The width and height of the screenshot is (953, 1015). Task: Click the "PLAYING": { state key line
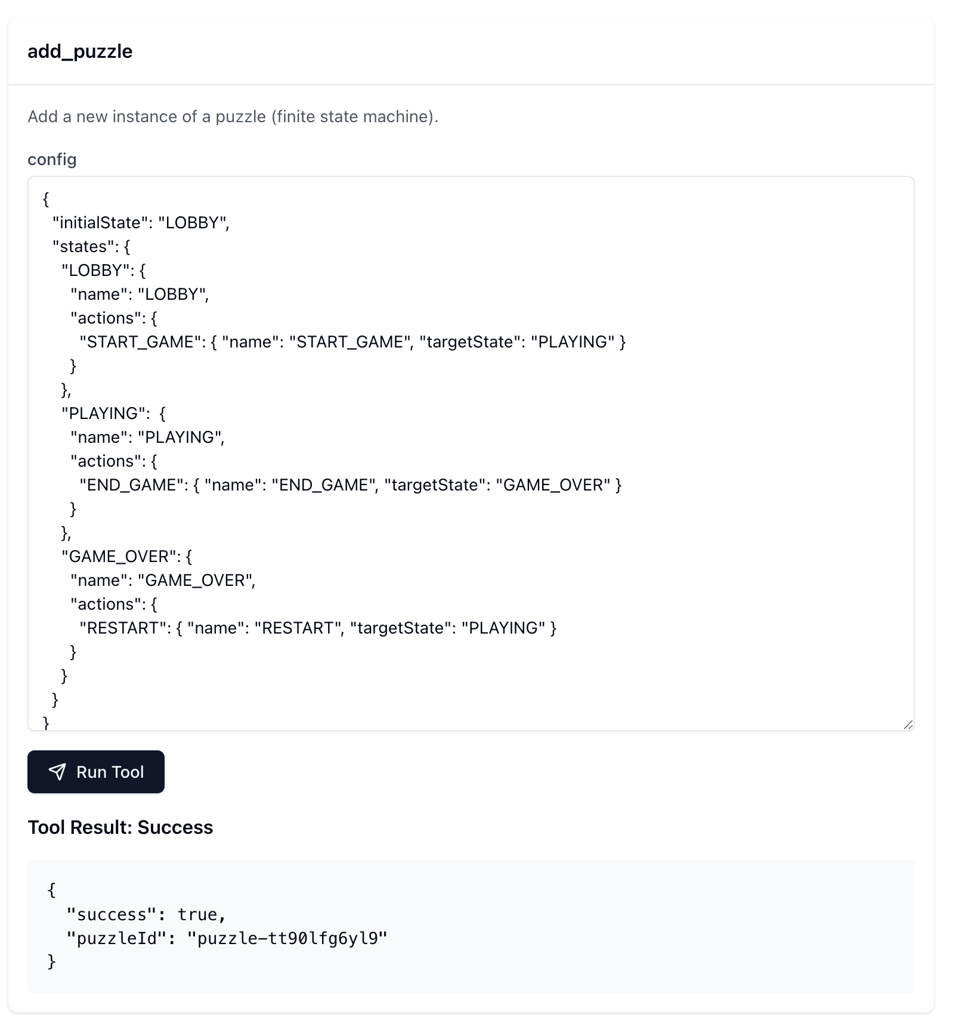coord(113,414)
